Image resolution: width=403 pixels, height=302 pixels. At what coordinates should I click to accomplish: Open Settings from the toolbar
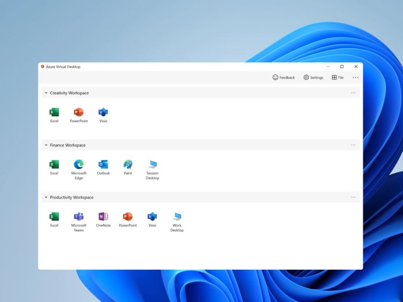(313, 77)
